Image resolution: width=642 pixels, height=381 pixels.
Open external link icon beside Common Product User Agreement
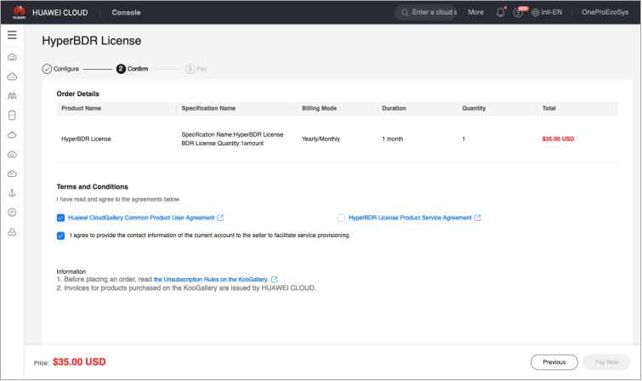pyautogui.click(x=220, y=218)
